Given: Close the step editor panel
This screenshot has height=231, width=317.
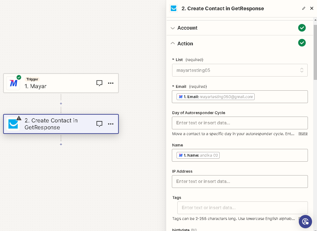Looking at the screenshot, I should [312, 8].
